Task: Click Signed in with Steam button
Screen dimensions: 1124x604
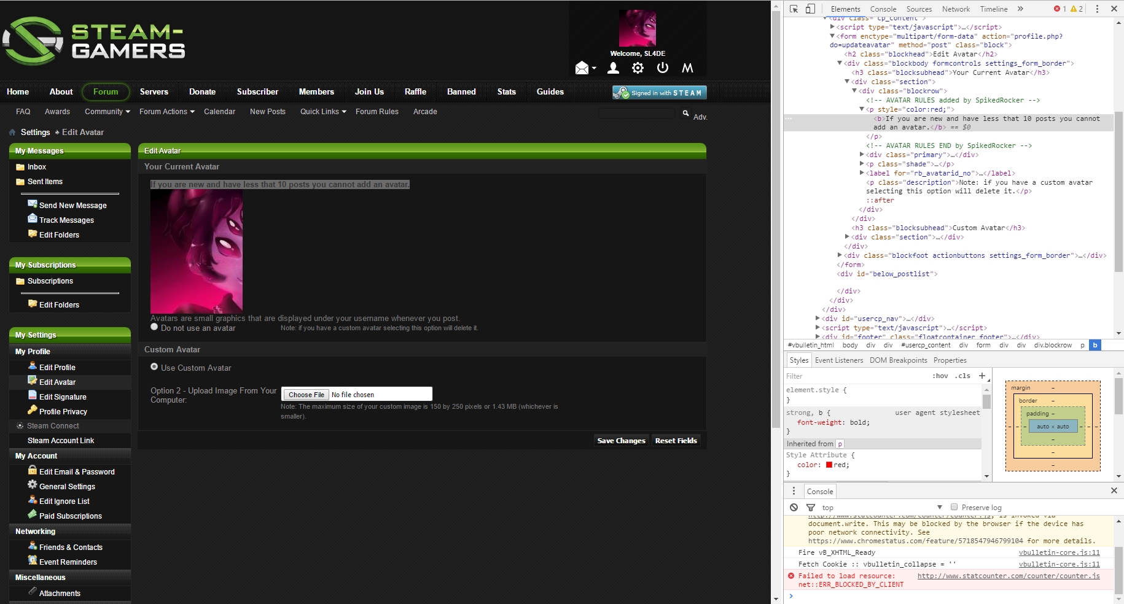Action: tap(660, 93)
